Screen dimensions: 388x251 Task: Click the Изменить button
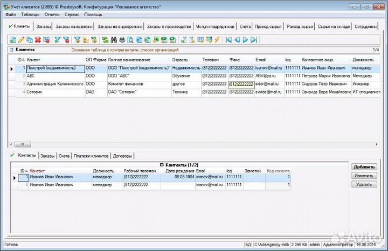point(364,176)
